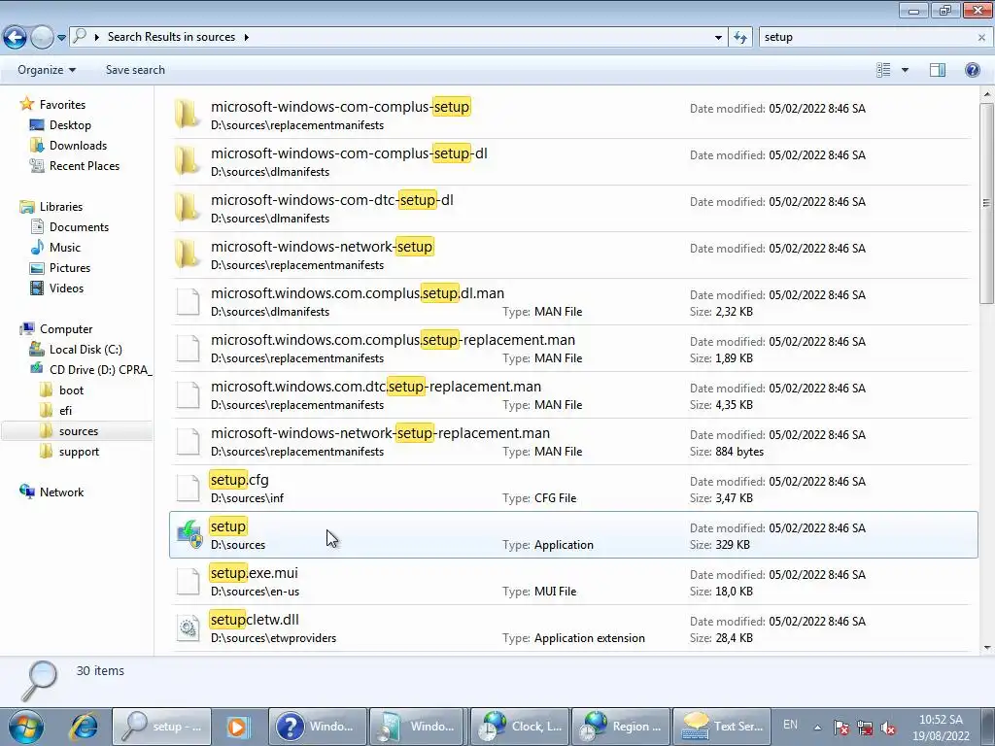Open the address bar history dropdown
This screenshot has width=995, height=746.
(x=718, y=38)
